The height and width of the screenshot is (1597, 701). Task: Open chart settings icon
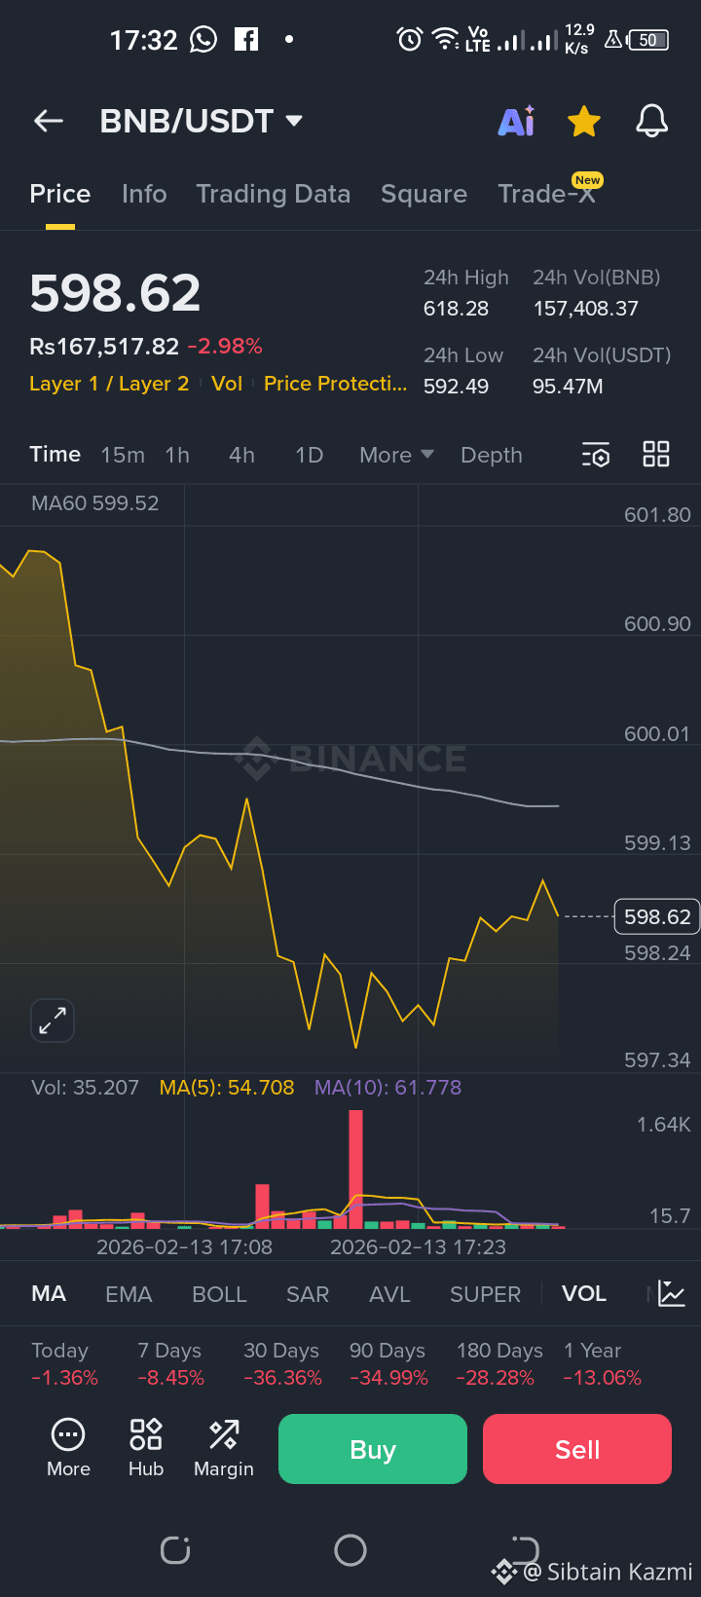[596, 455]
